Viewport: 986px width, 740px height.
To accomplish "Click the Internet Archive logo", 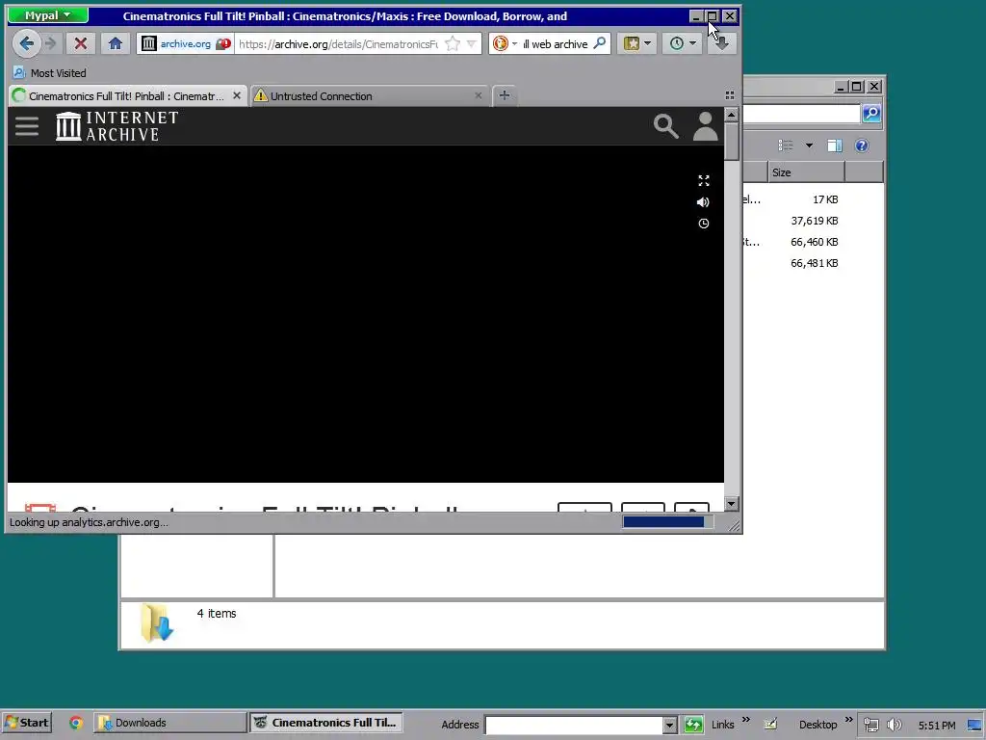I will [x=117, y=126].
